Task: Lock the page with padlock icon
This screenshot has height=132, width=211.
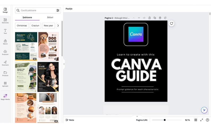Action: (x=150, y=18)
